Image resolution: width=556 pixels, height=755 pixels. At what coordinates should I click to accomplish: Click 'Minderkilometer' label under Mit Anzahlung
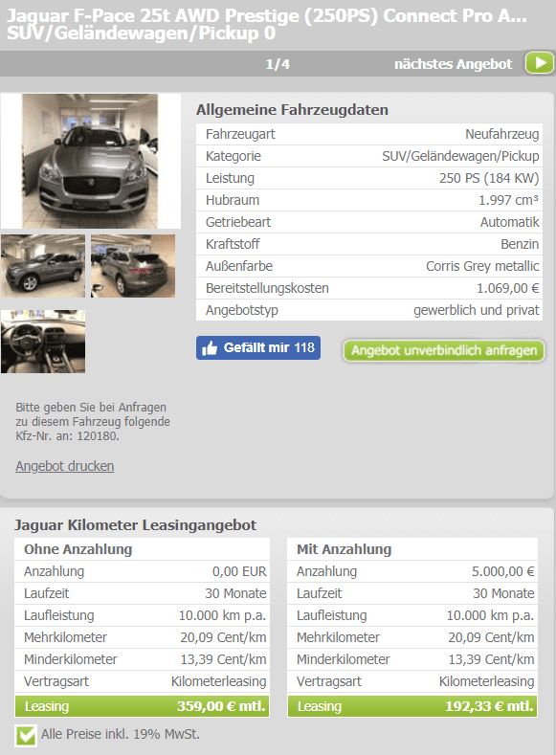(x=344, y=659)
